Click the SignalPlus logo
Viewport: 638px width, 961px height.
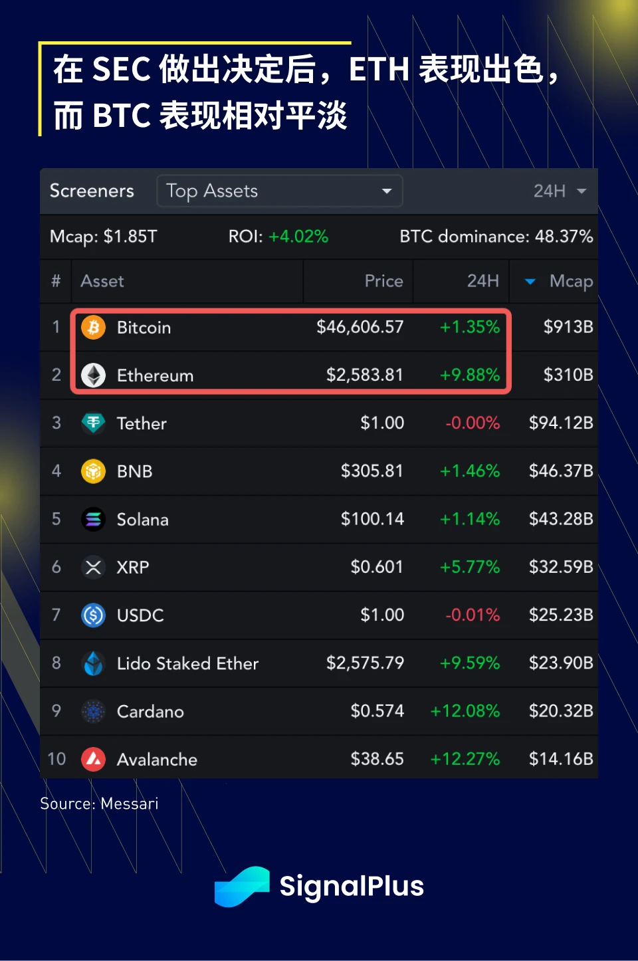(318, 887)
